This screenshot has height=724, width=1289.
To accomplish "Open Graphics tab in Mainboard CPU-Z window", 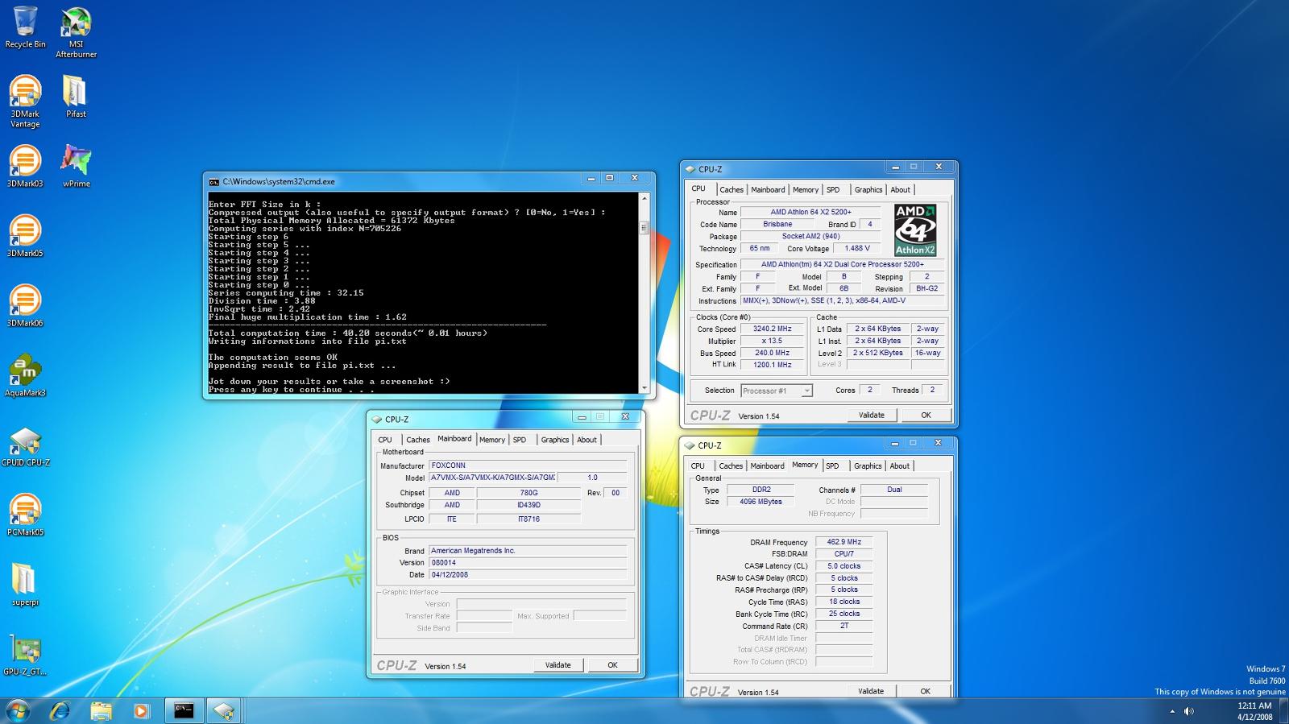I will (x=555, y=440).
